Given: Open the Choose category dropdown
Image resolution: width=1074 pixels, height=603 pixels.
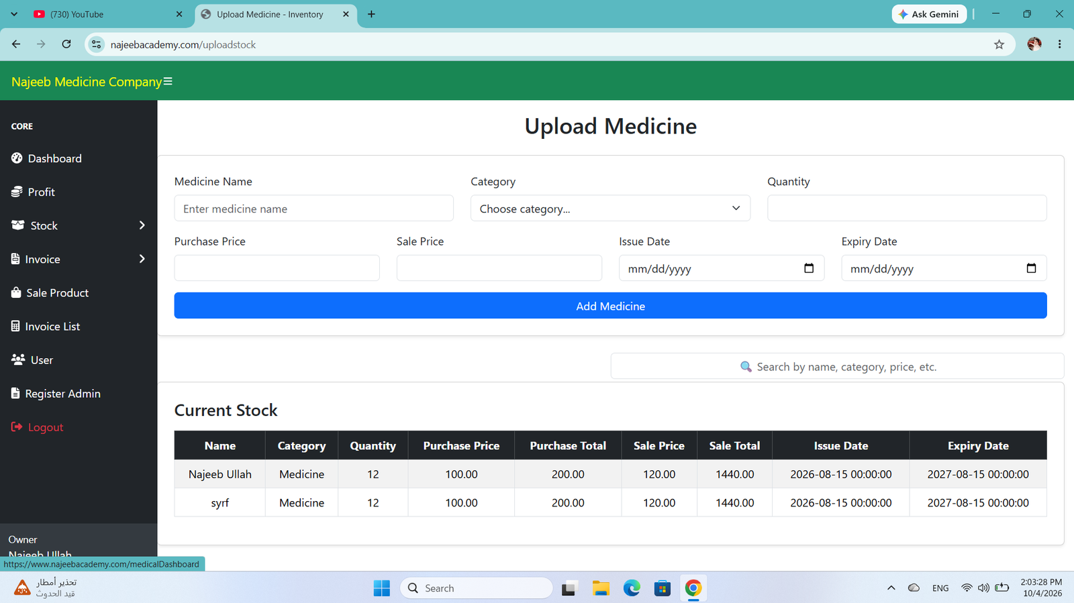Looking at the screenshot, I should point(610,209).
